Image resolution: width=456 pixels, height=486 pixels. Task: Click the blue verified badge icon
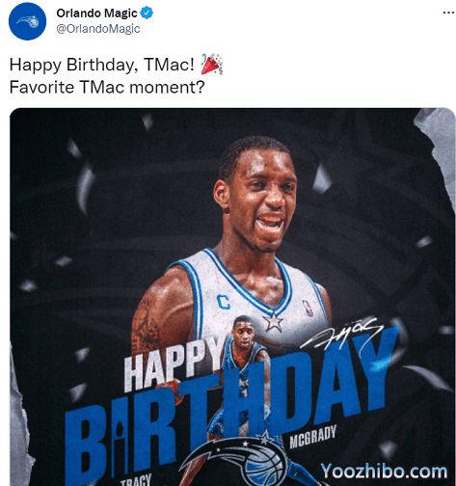tap(147, 13)
